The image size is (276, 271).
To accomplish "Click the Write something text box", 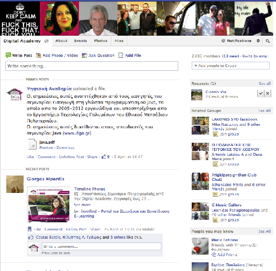I will pos(92,66).
